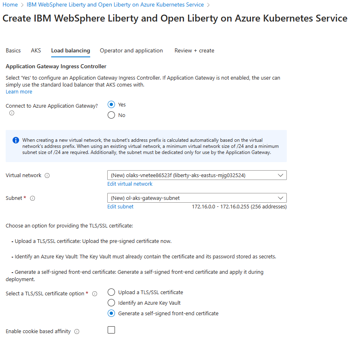351x338 pixels.
Task: Go to the Review + create tab
Action: click(x=194, y=51)
